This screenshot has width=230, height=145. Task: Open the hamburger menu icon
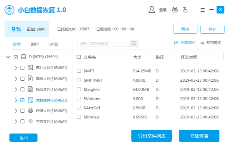(x=202, y=10)
